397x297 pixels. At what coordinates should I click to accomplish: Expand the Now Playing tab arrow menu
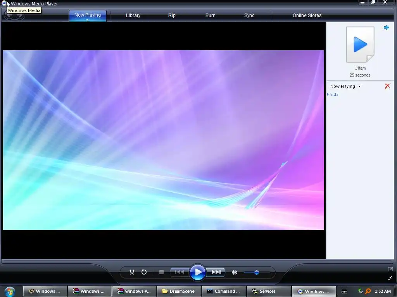pos(88,20)
